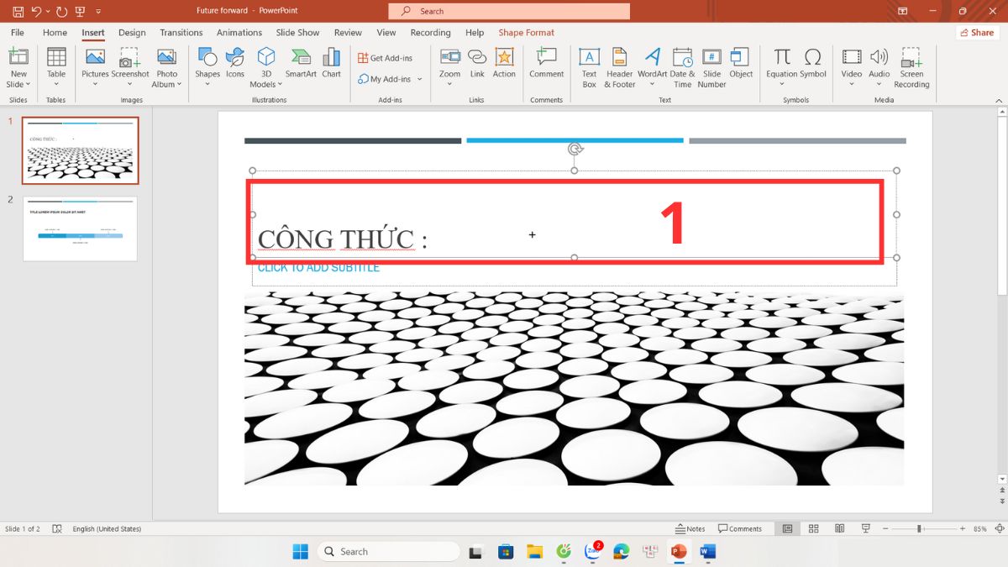Click the Redo icon
Screen dimensions: 1008x567
click(62, 11)
